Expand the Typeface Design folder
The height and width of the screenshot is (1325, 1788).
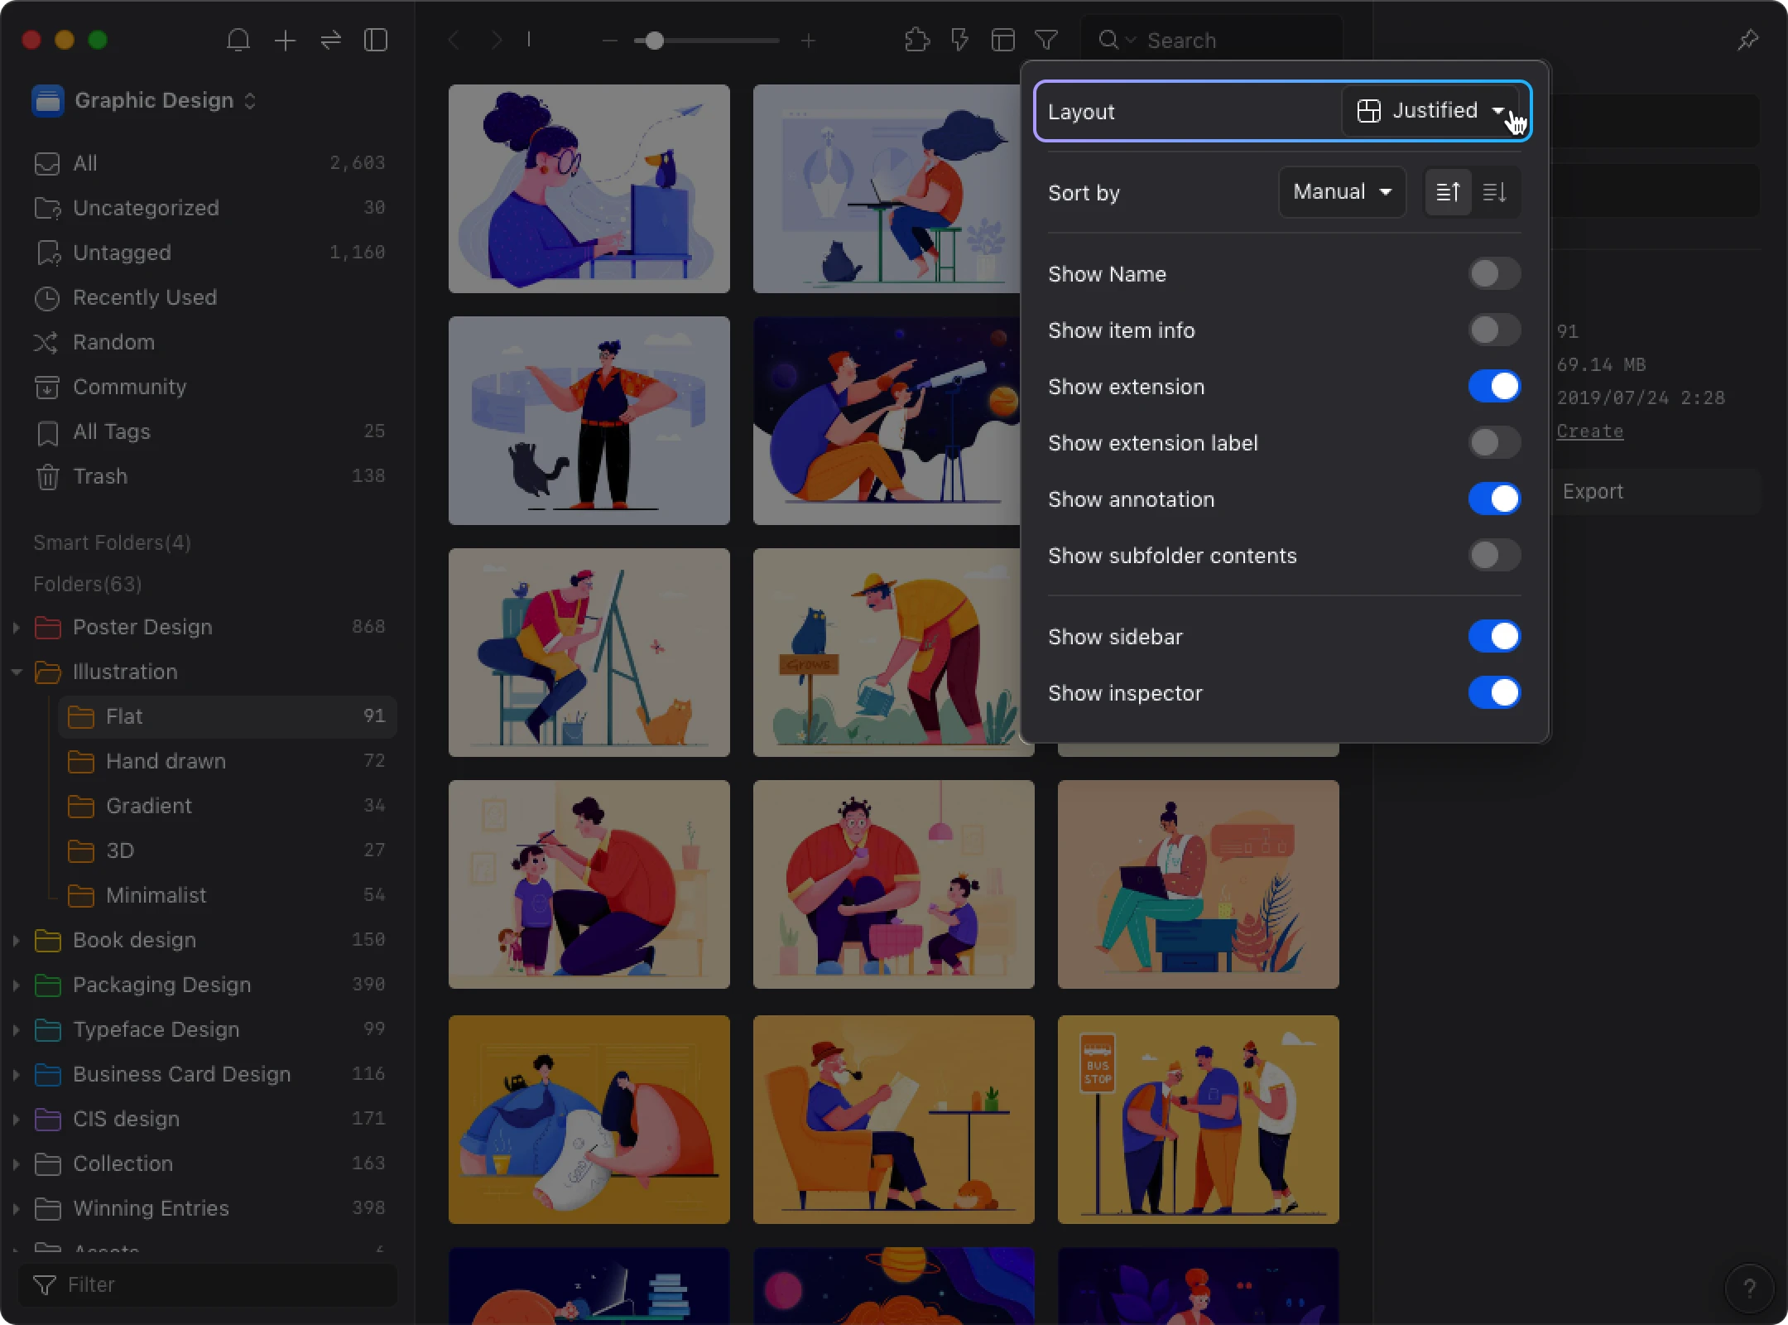click(16, 1030)
